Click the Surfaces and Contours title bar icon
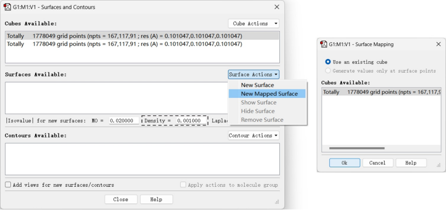 click(7, 7)
